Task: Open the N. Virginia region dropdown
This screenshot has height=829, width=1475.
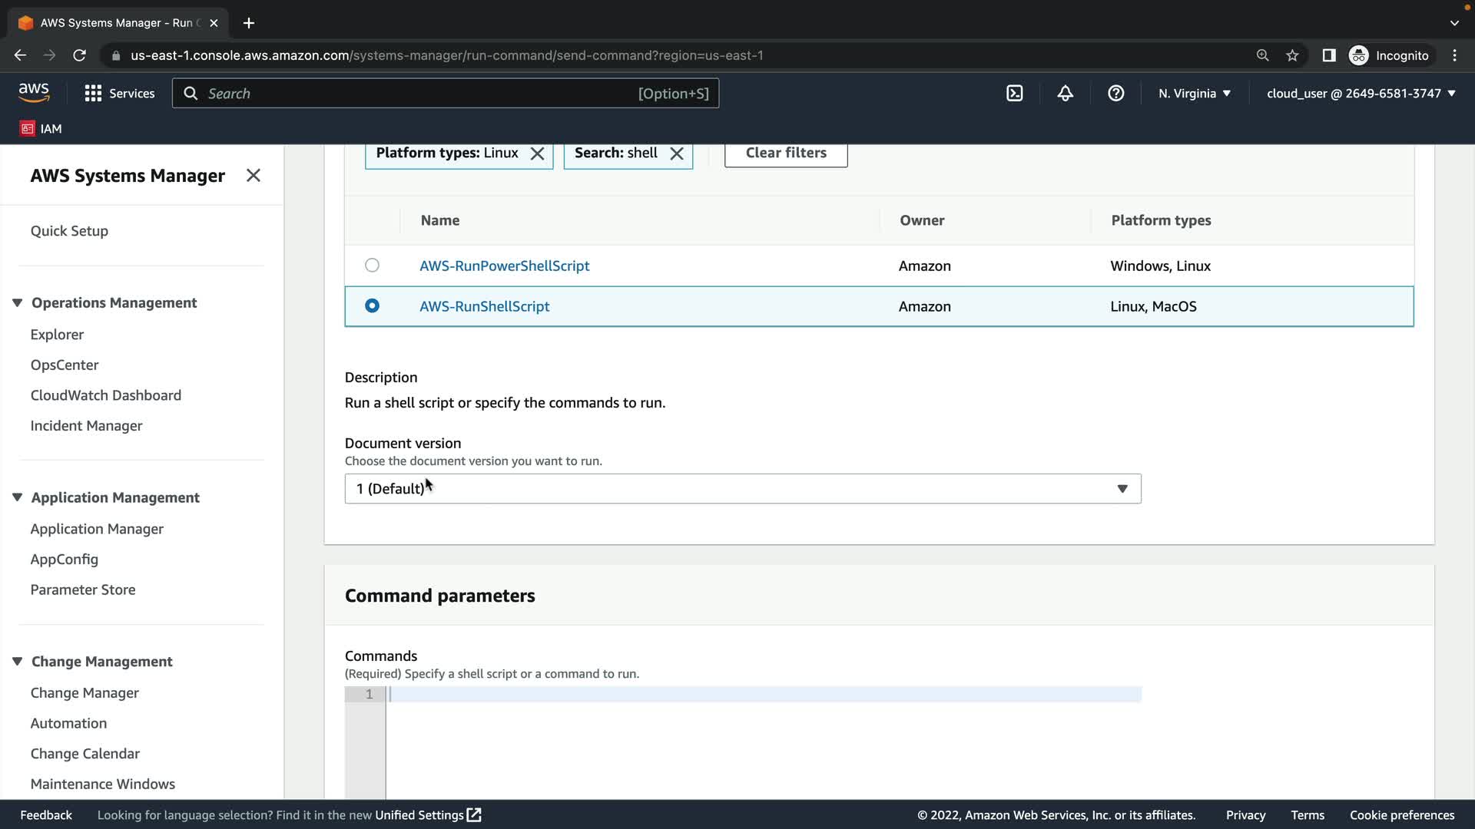Action: 1194,94
